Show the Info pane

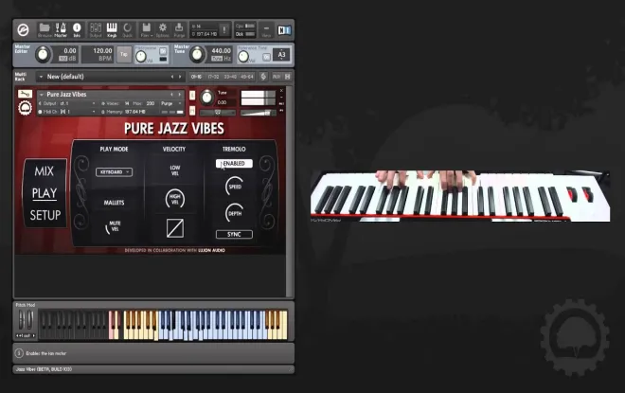77,29
